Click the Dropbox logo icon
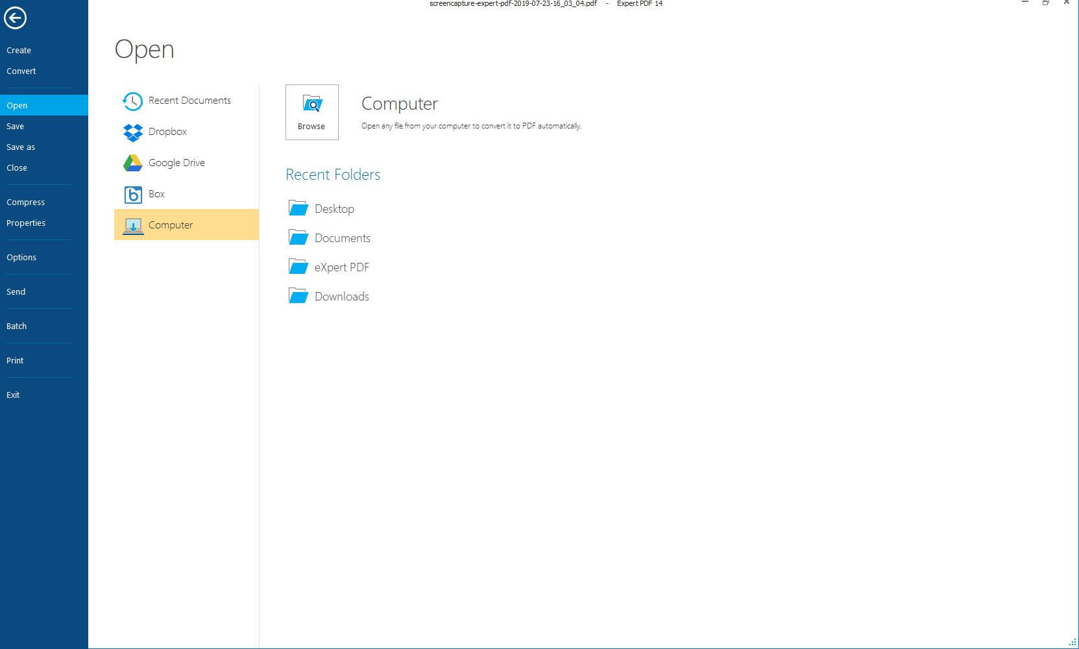 (x=133, y=132)
